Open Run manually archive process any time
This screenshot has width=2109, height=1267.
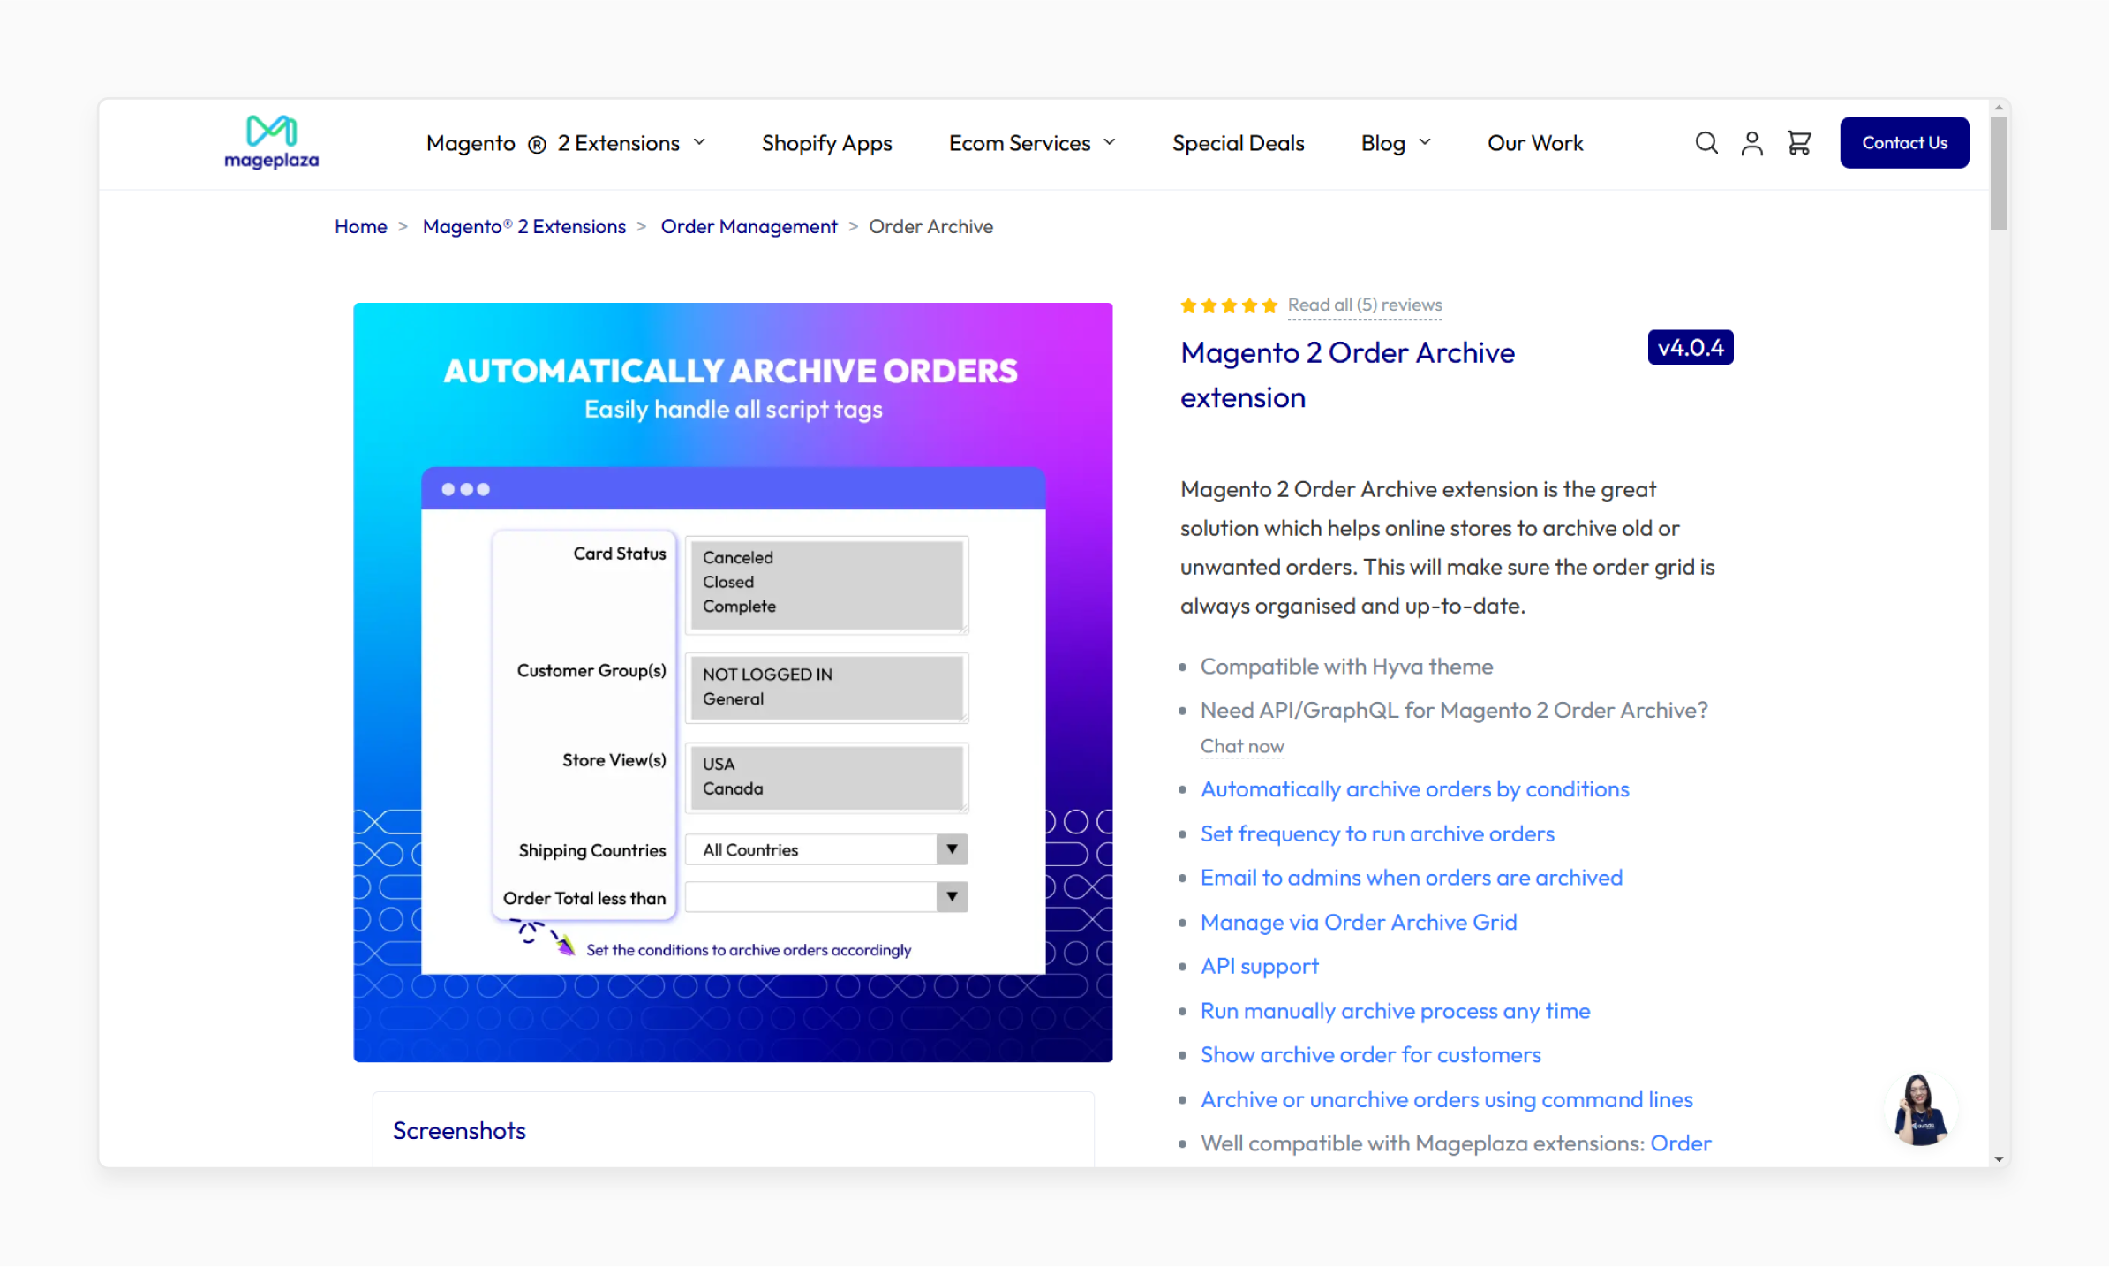1395,1011
